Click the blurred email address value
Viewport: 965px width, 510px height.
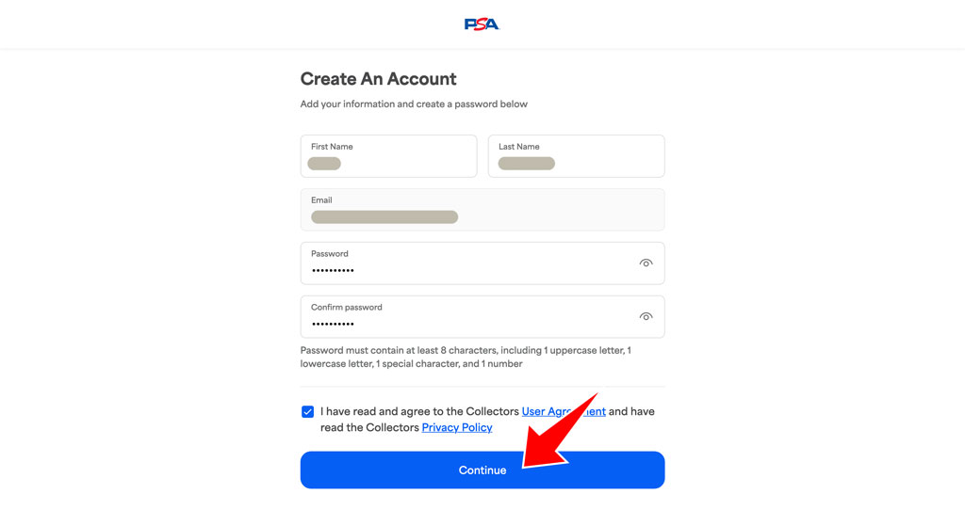[x=384, y=217]
